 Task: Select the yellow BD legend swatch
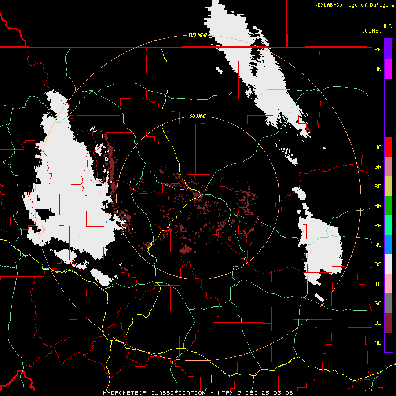[389, 187]
